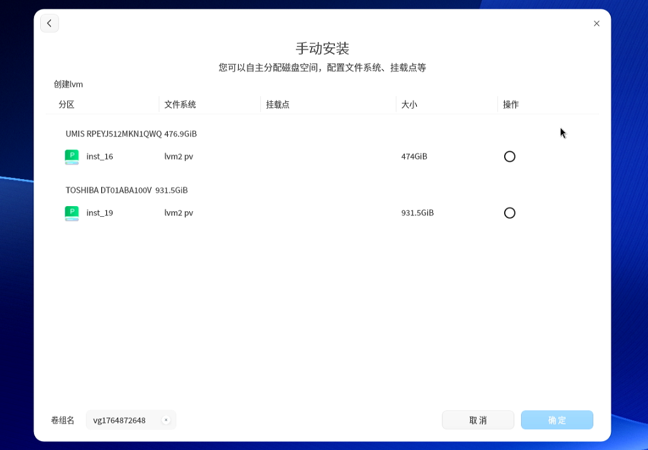Click the 474GiB size value

(414, 156)
